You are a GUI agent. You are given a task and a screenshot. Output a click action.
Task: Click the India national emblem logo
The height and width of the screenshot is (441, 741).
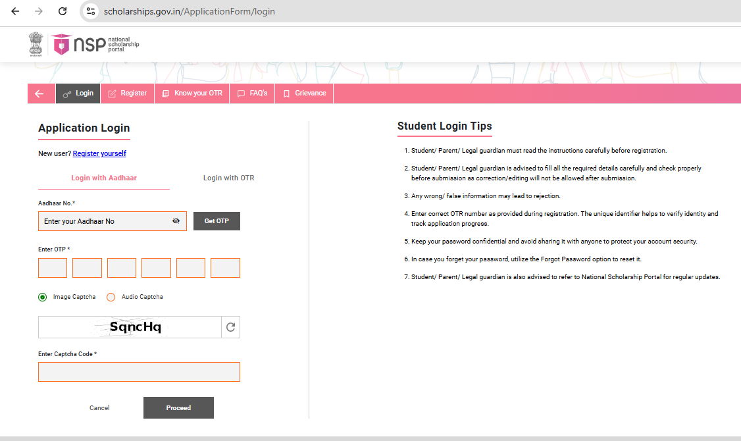[36, 45]
